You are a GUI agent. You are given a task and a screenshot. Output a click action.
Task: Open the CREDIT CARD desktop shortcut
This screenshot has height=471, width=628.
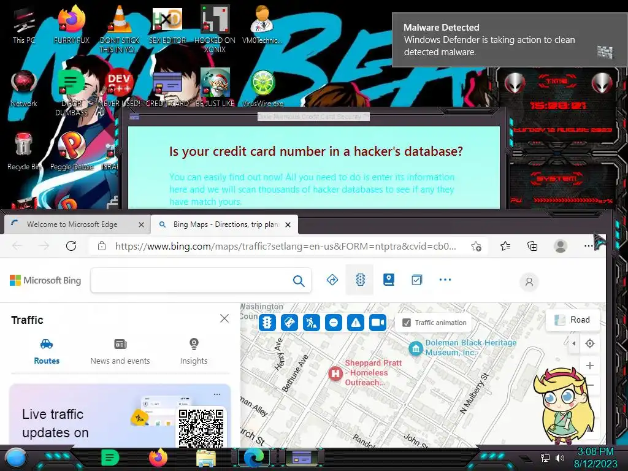167,88
